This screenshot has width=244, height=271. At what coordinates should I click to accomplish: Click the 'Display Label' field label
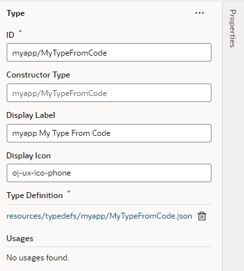(30, 115)
